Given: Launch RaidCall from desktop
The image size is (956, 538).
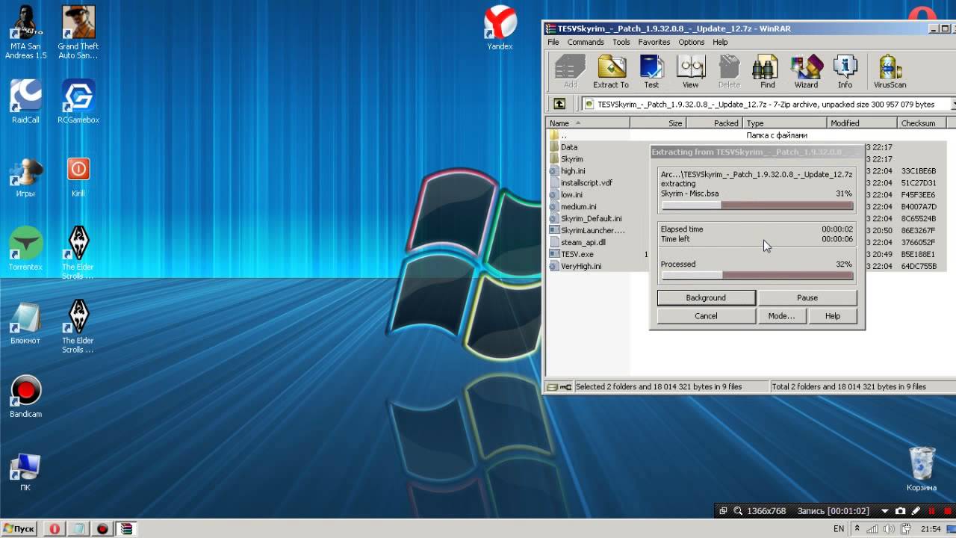Looking at the screenshot, I should (x=25, y=102).
